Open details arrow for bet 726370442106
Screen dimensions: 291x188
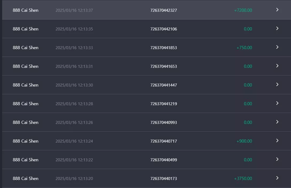277,28
